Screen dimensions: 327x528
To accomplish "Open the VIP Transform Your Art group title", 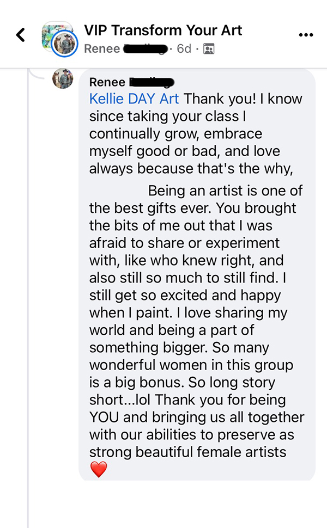I will [163, 30].
